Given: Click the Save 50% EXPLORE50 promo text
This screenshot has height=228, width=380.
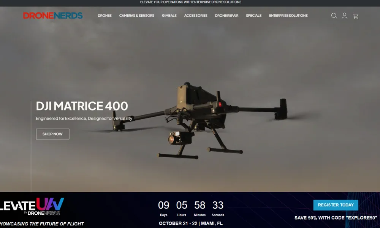Looking at the screenshot, I should click(x=336, y=218).
